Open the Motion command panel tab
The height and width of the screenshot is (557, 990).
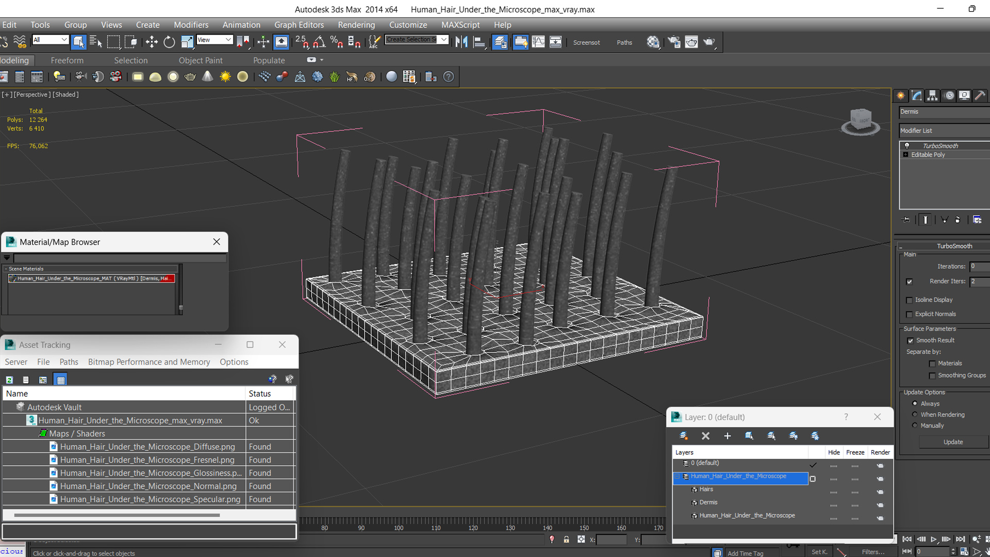pyautogui.click(x=949, y=95)
